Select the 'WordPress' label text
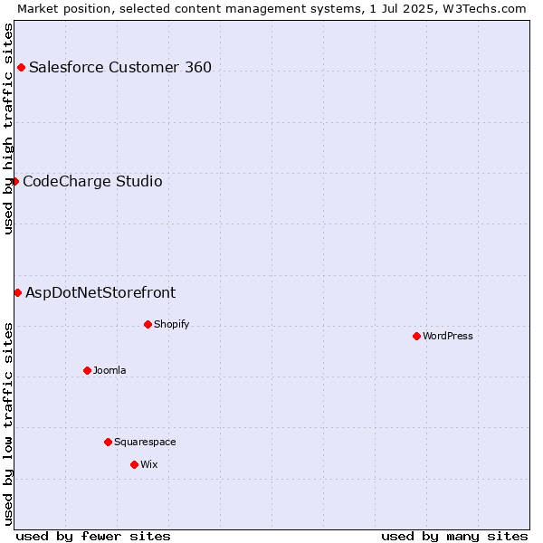The image size is (543, 543). (x=447, y=336)
